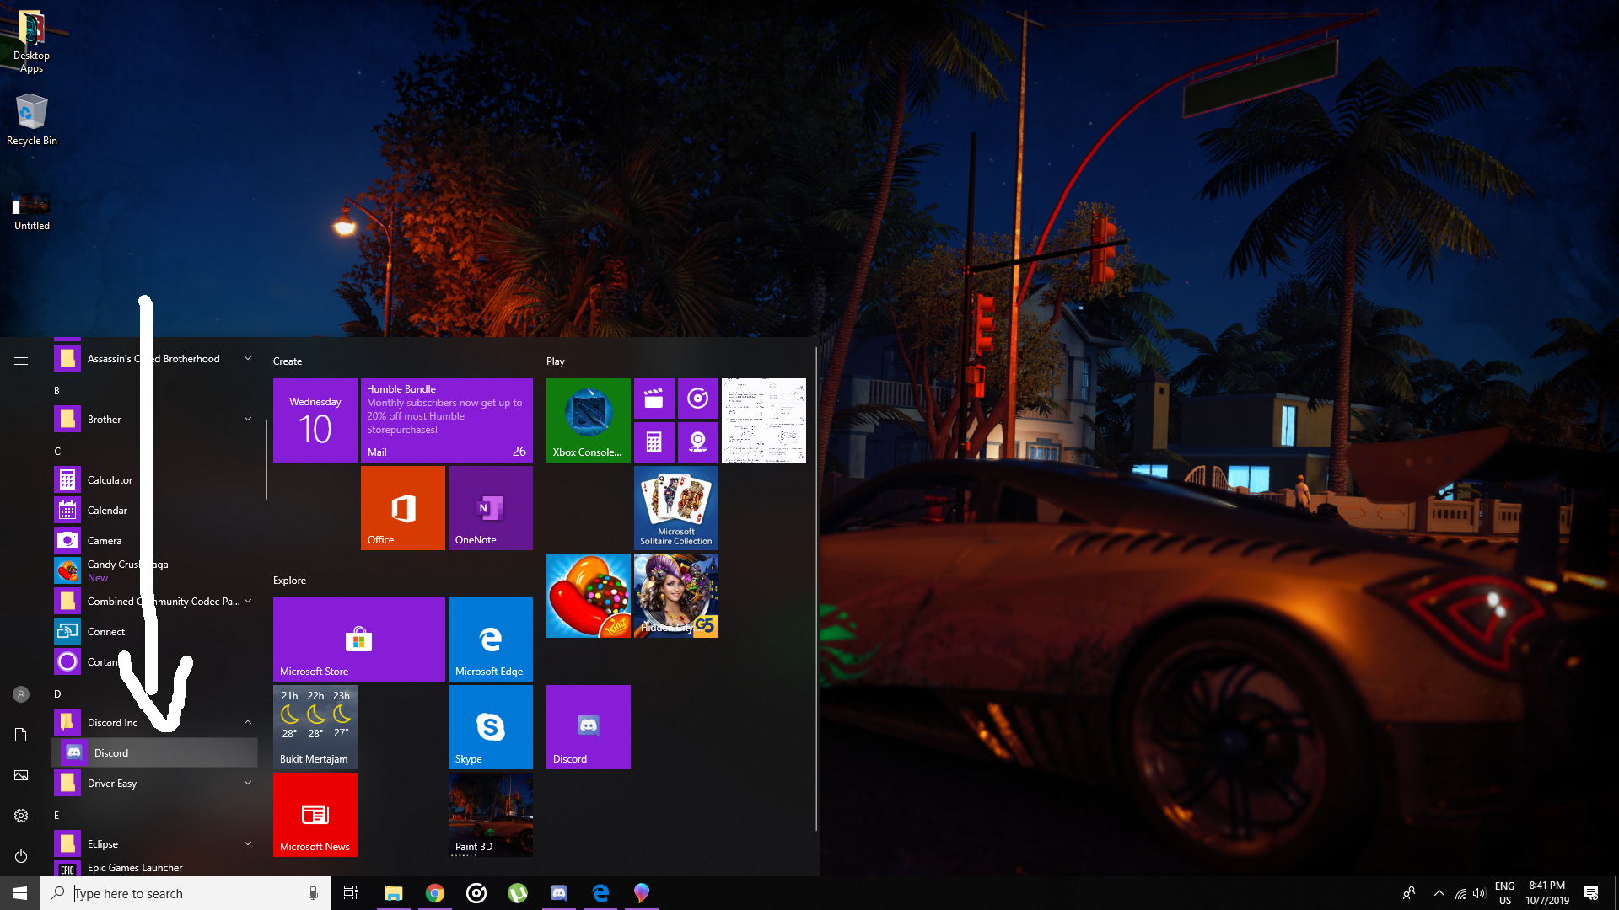Click the microphone icon in search box
Image resolution: width=1619 pixels, height=910 pixels.
click(313, 893)
